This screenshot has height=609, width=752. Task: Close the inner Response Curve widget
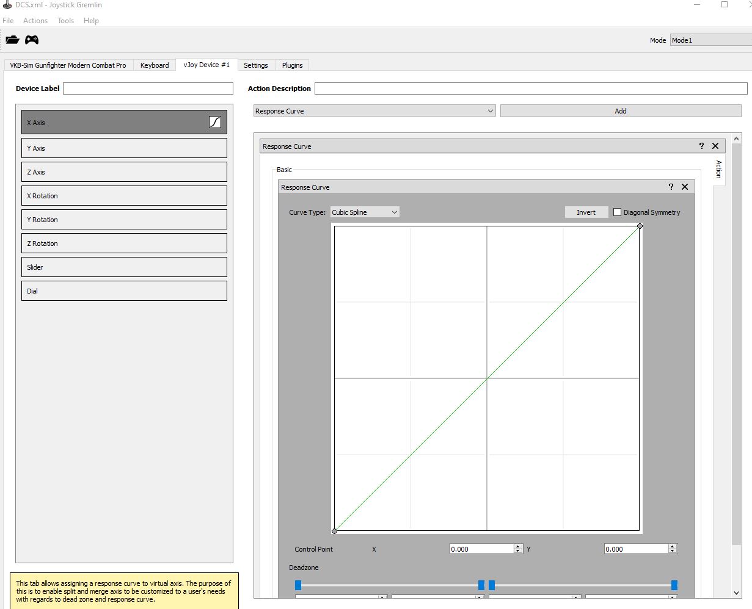point(685,187)
